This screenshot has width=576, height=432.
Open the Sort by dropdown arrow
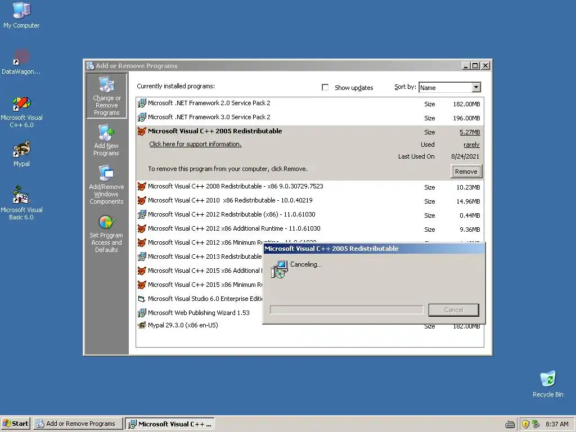pos(476,87)
